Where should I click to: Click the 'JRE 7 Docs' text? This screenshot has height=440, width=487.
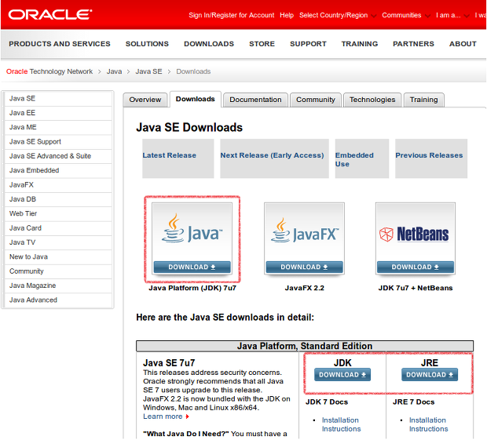tap(413, 402)
